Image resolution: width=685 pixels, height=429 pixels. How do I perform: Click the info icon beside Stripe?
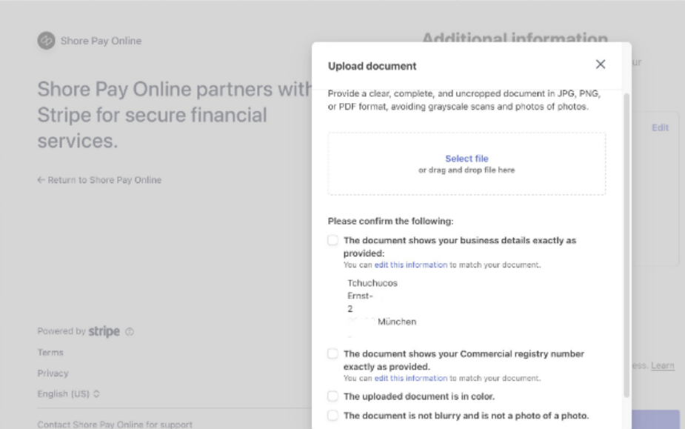pos(129,332)
